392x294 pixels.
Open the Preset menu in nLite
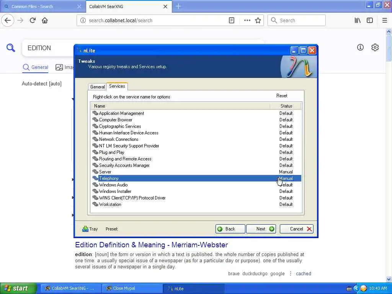111,229
